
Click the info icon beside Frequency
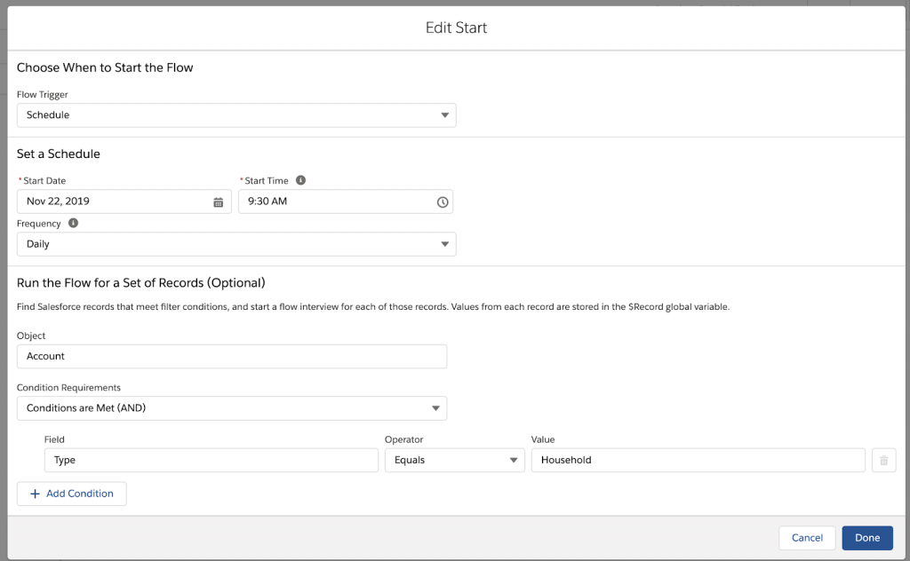75,223
